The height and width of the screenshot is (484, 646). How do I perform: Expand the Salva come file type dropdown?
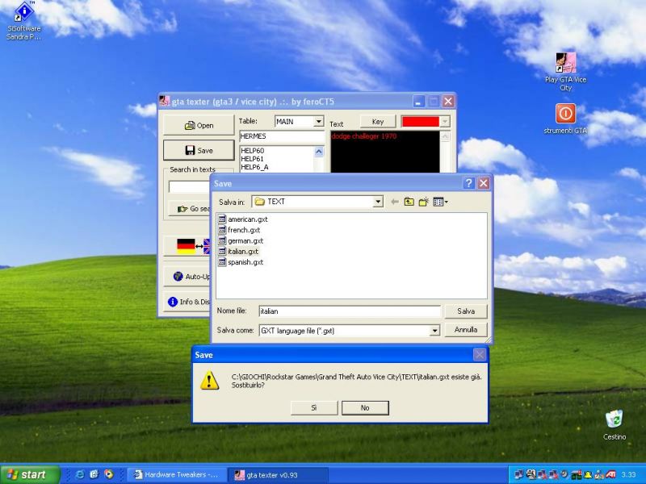coord(434,331)
